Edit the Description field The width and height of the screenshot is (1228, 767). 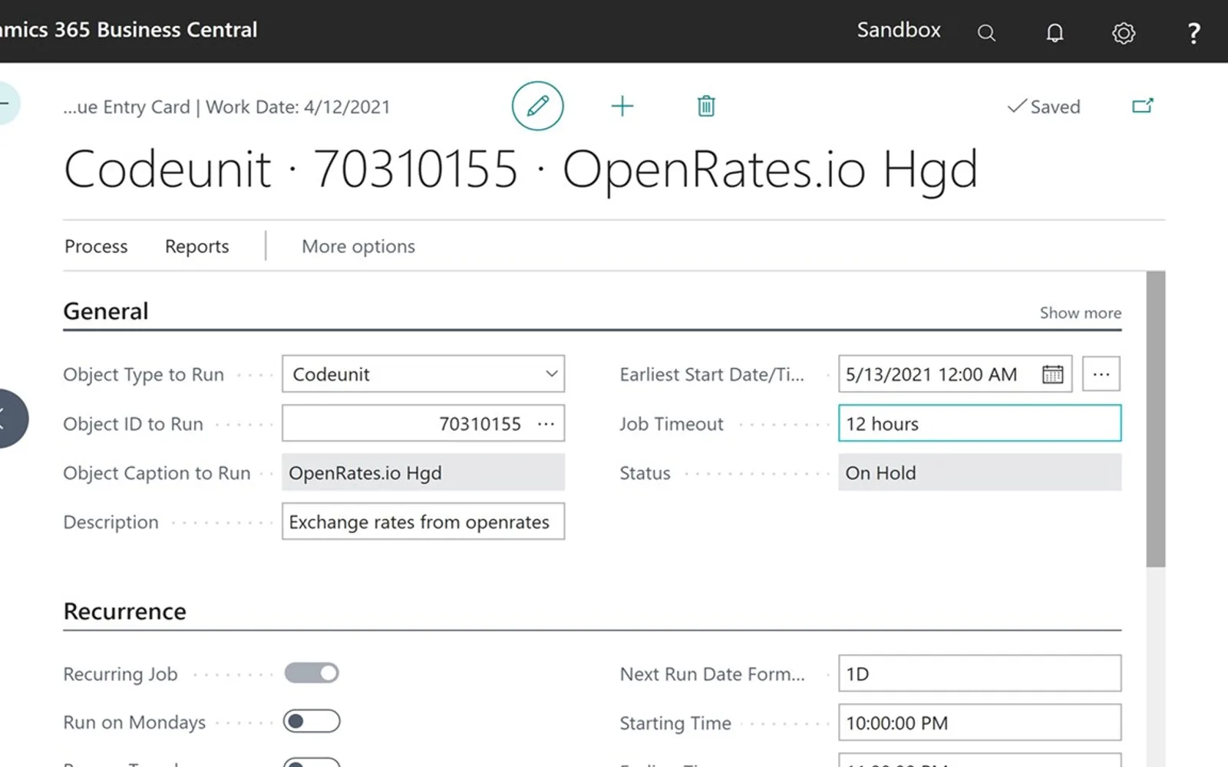pyautogui.click(x=423, y=522)
